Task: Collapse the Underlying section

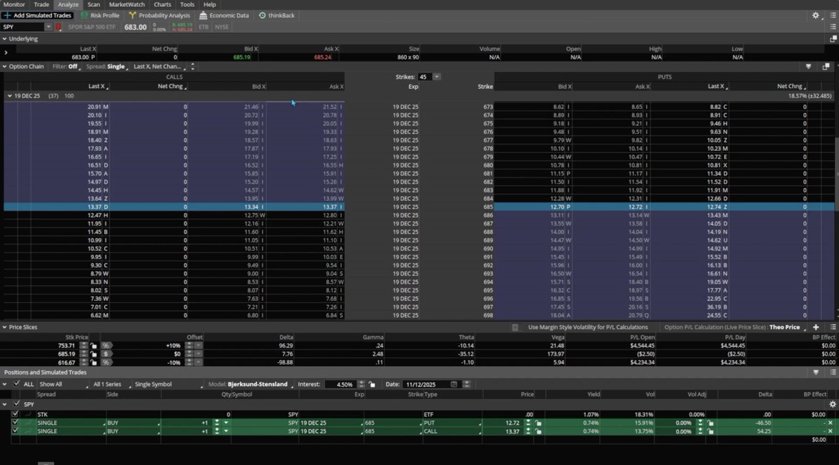Action: pyautogui.click(x=4, y=39)
